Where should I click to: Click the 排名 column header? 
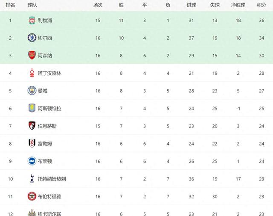(x=10, y=5)
